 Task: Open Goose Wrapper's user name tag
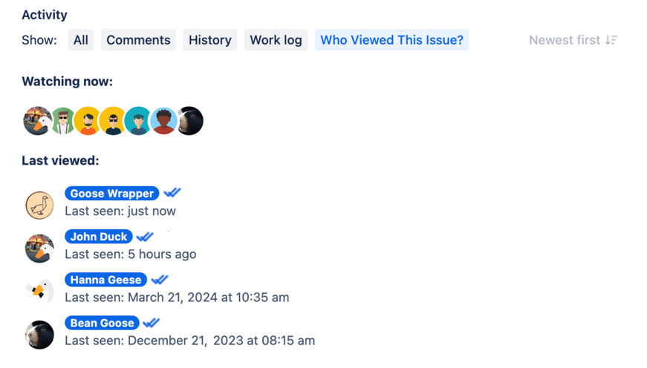point(112,194)
